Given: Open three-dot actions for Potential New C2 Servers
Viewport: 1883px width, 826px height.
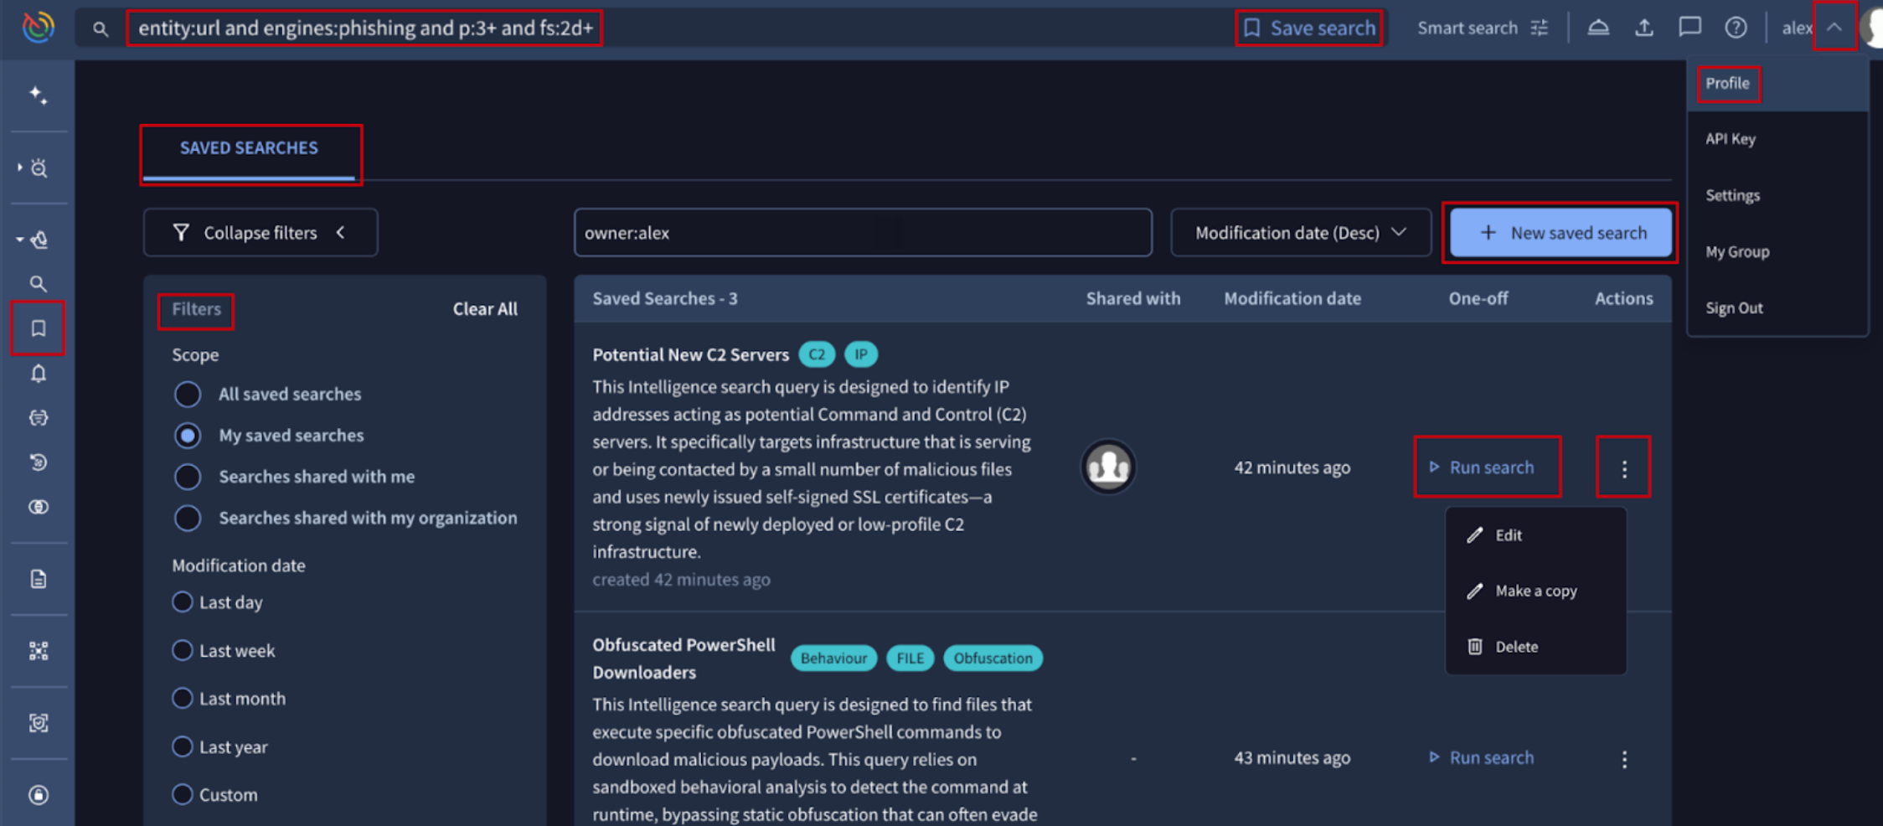Looking at the screenshot, I should pos(1624,469).
